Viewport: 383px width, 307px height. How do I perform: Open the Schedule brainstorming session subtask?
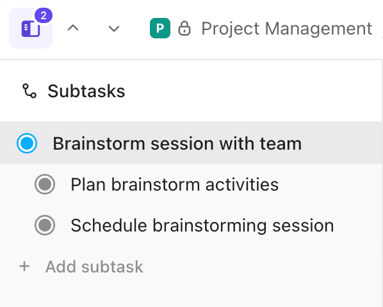coord(202,225)
